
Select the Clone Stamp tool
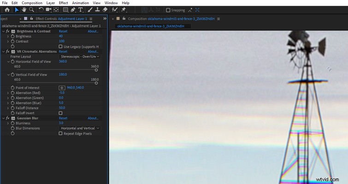point(97,10)
